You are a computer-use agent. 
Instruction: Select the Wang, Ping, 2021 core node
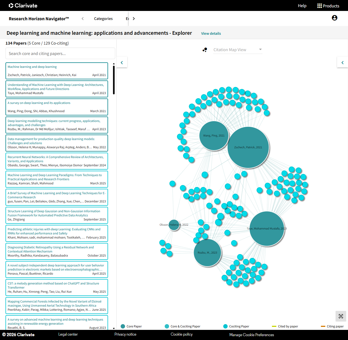pos(214,136)
